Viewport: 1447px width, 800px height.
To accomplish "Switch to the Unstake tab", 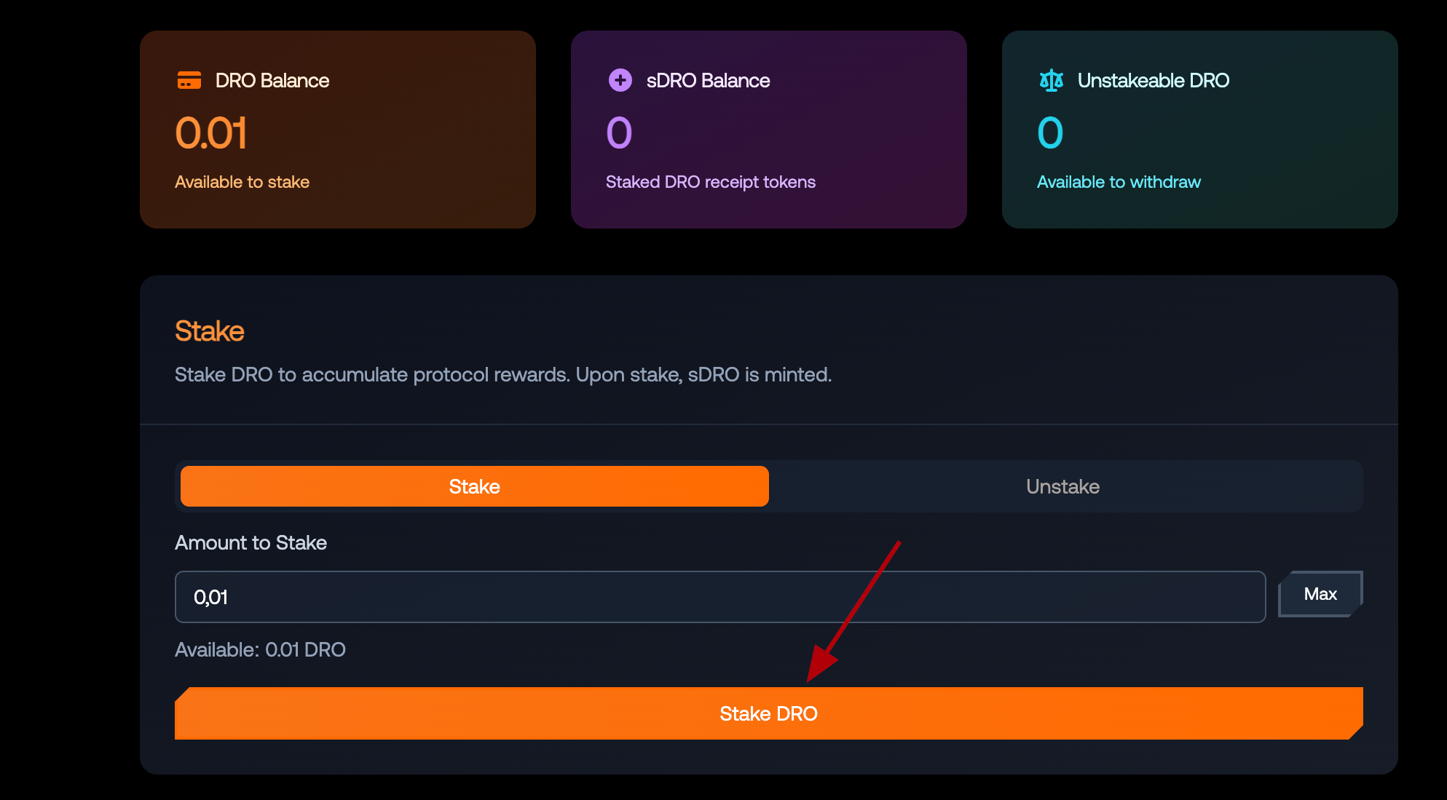I will [x=1062, y=486].
